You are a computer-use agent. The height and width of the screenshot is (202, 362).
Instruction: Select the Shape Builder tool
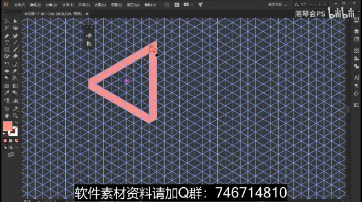pos(7,78)
